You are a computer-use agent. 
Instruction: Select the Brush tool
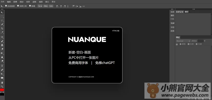(x=2, y=41)
